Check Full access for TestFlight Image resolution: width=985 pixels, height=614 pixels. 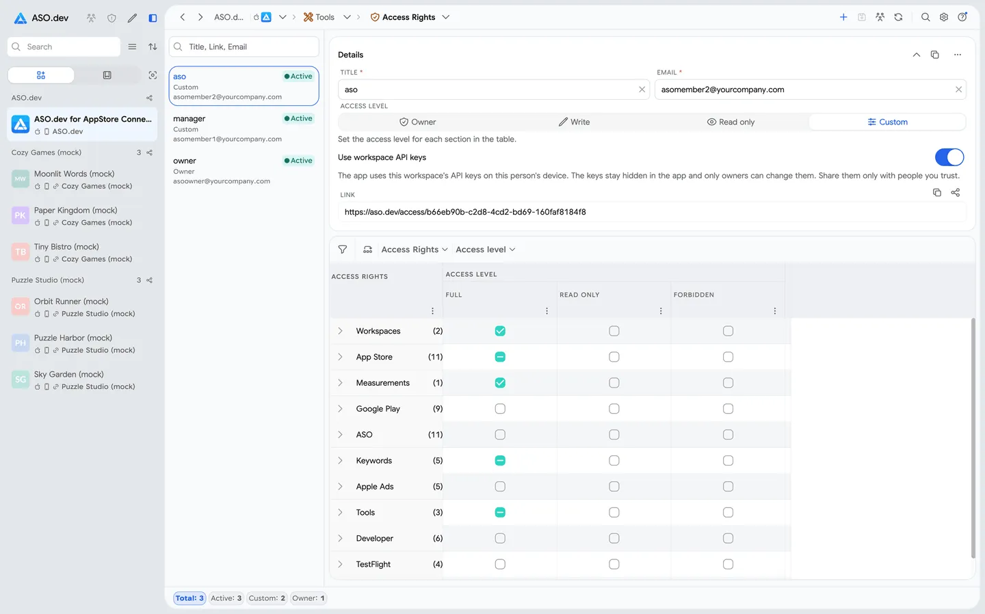click(x=500, y=564)
